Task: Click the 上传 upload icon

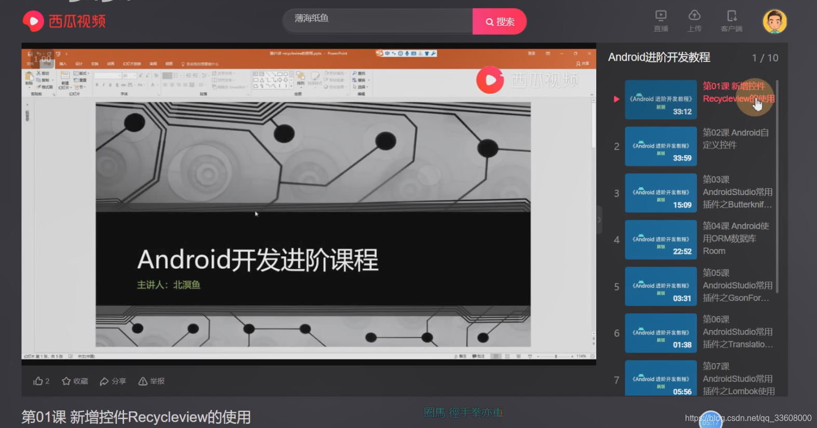Action: [x=694, y=21]
